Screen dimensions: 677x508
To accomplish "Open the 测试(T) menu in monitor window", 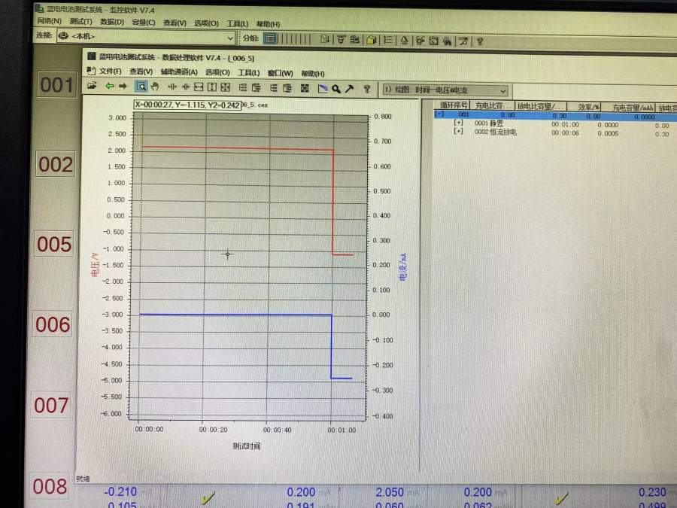I will tap(80, 21).
